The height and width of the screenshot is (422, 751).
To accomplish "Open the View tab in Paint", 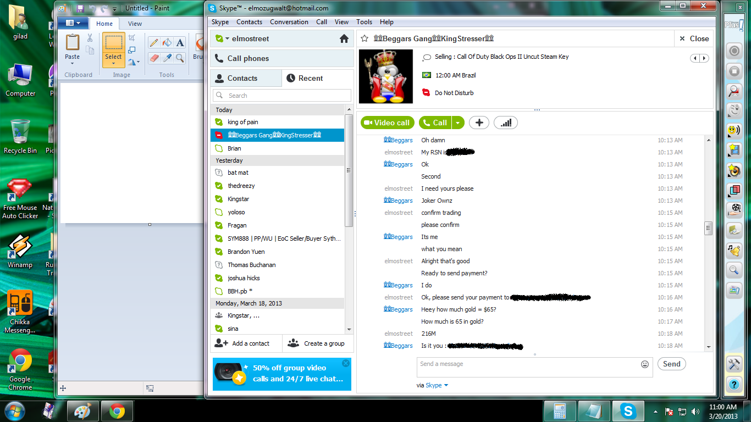I will pos(135,24).
